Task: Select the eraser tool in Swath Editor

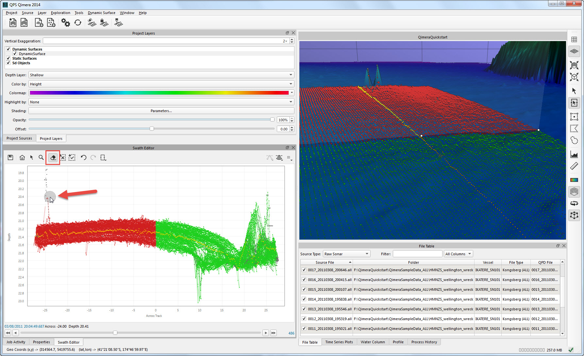Action: click(x=53, y=158)
